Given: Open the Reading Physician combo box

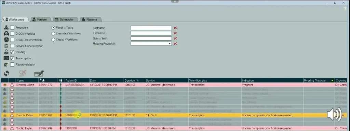Looking at the screenshot, I should 151,44.
